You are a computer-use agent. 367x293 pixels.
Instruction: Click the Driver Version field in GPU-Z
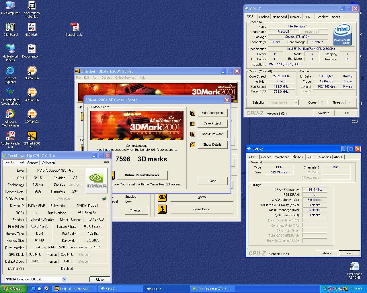click(x=67, y=247)
